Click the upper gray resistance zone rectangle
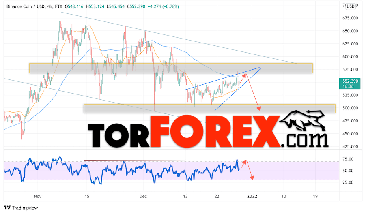Image resolution: width=366 pixels, height=214 pixels. [171, 68]
